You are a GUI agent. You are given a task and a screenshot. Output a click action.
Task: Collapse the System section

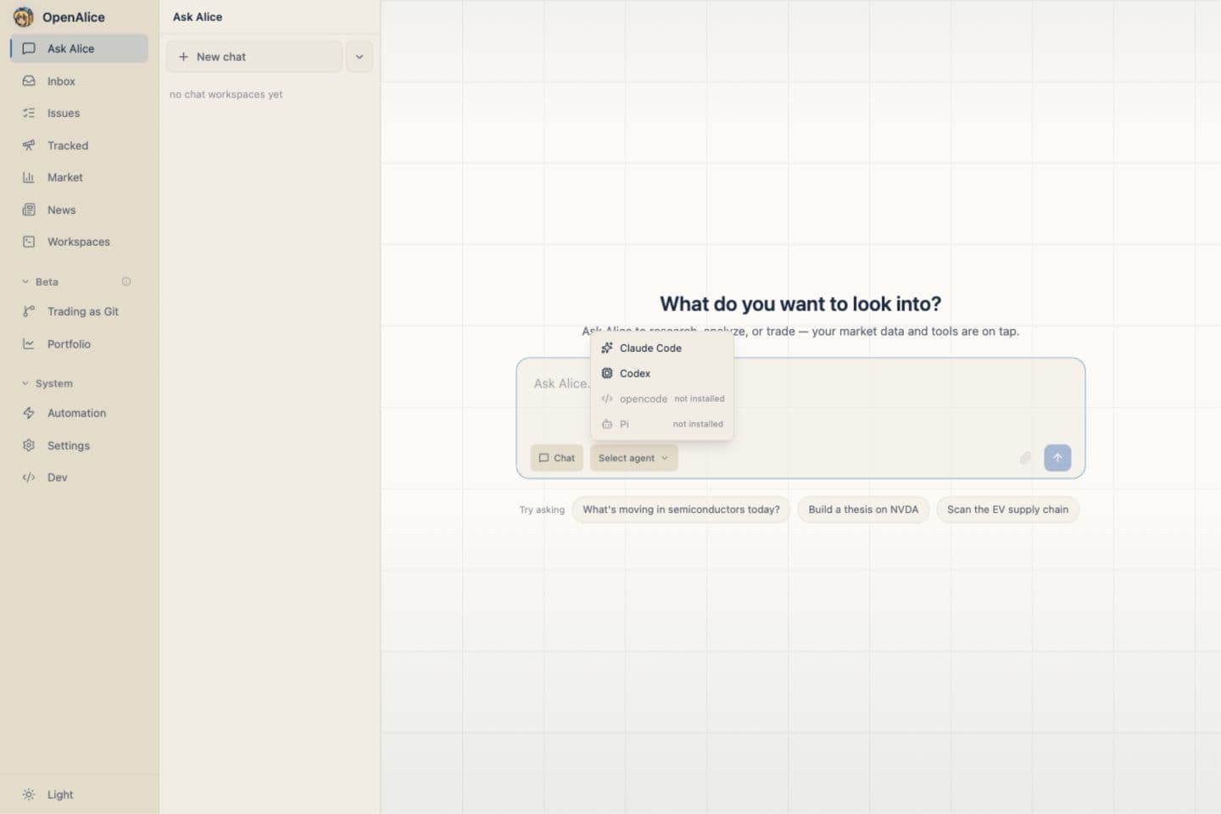click(47, 383)
